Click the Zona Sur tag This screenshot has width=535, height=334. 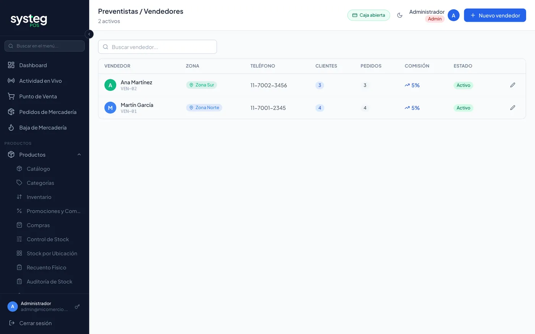click(201, 85)
